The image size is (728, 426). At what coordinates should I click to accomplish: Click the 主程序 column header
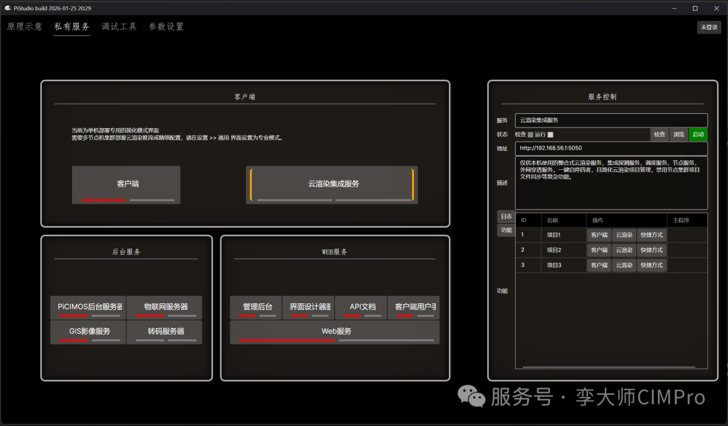pos(687,220)
